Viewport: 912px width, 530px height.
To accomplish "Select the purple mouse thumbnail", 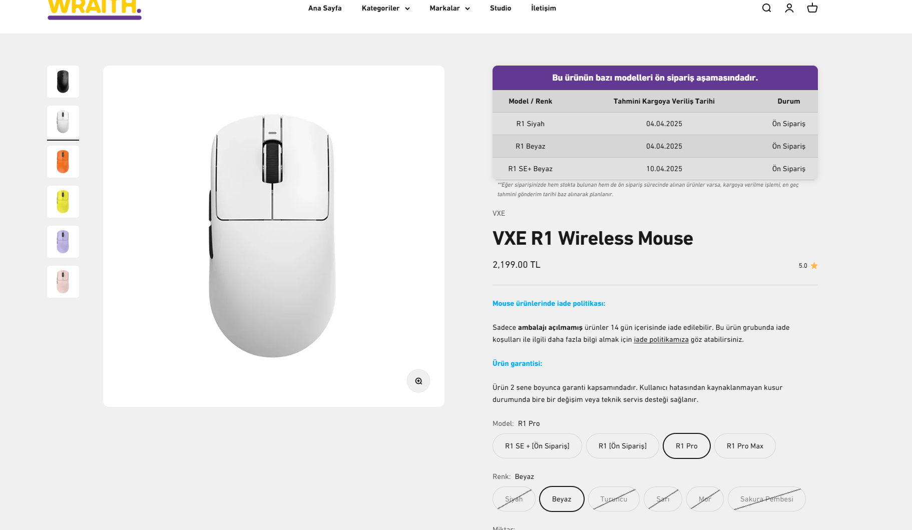I will (x=63, y=242).
